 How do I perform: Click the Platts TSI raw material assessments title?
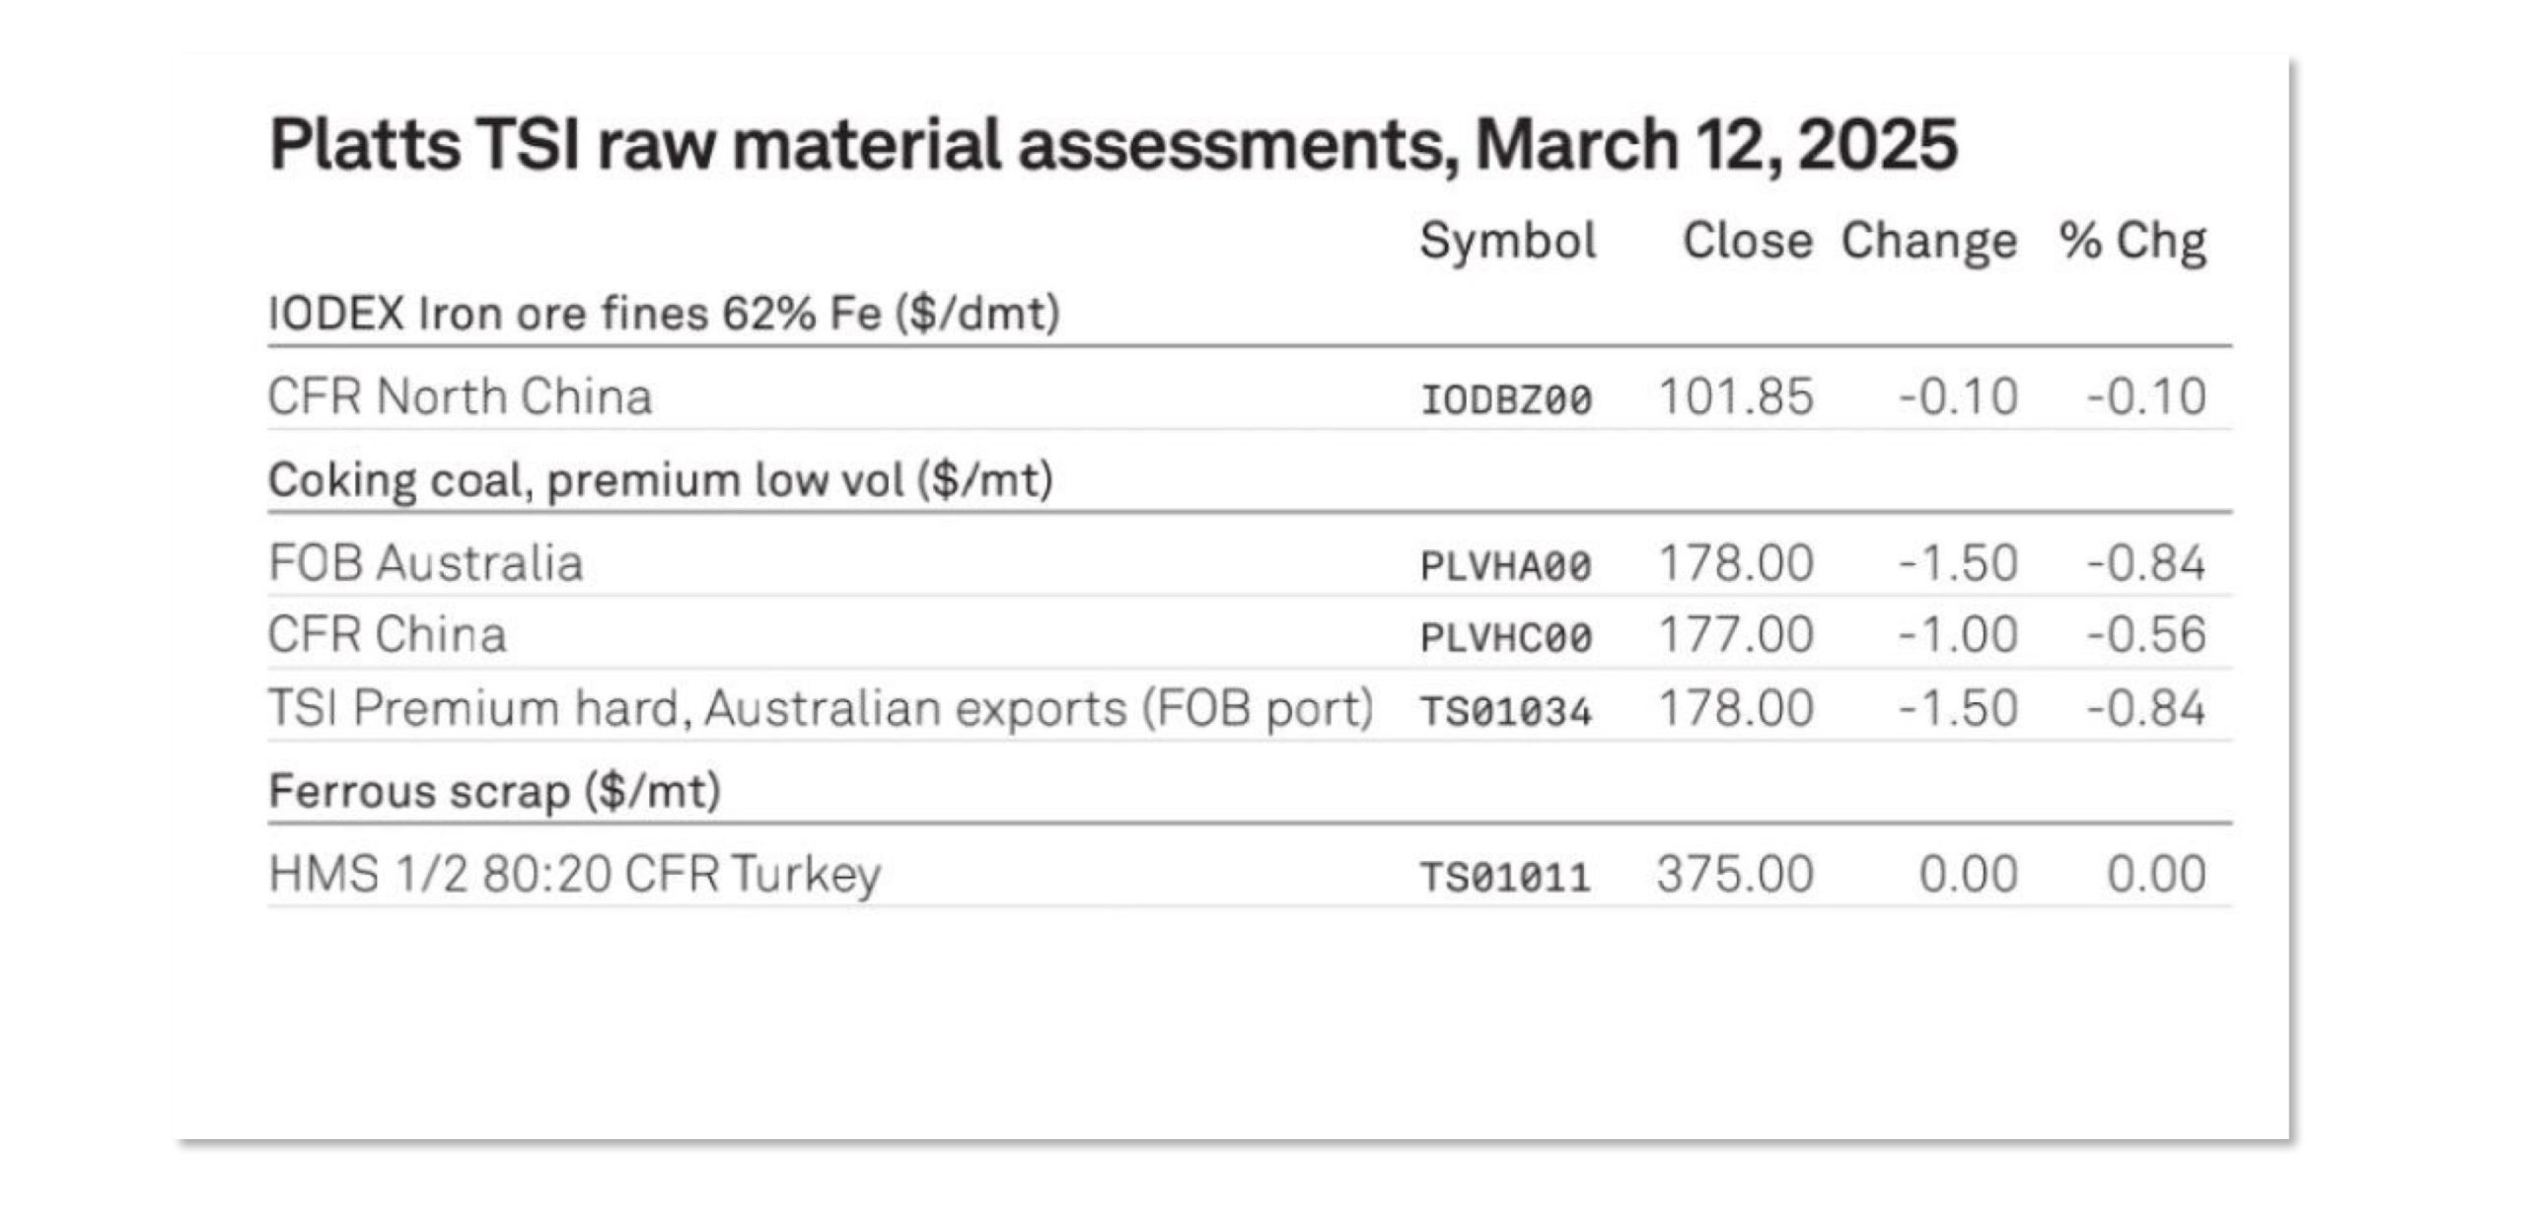point(1113,146)
